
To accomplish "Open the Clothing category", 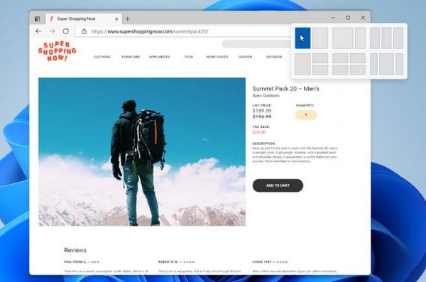I will (x=102, y=57).
